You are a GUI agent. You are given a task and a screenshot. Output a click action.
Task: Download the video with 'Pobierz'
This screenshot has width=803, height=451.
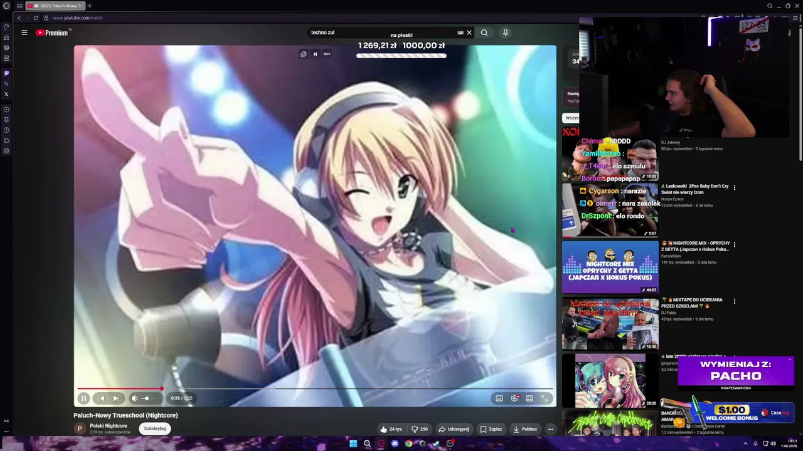(525, 429)
